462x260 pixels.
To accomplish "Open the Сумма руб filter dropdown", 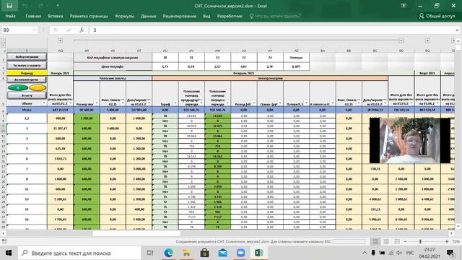I will 280,103.
